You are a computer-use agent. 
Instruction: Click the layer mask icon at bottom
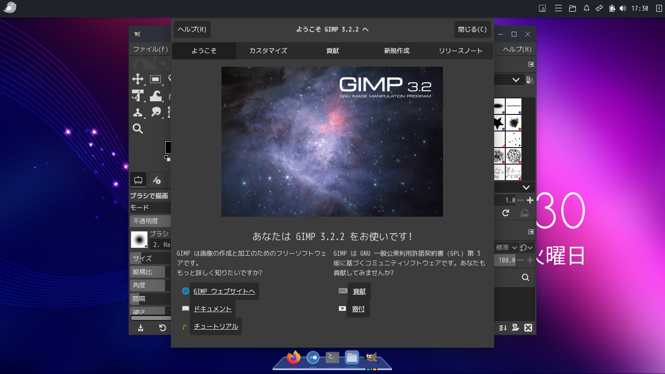pyautogui.click(x=516, y=328)
